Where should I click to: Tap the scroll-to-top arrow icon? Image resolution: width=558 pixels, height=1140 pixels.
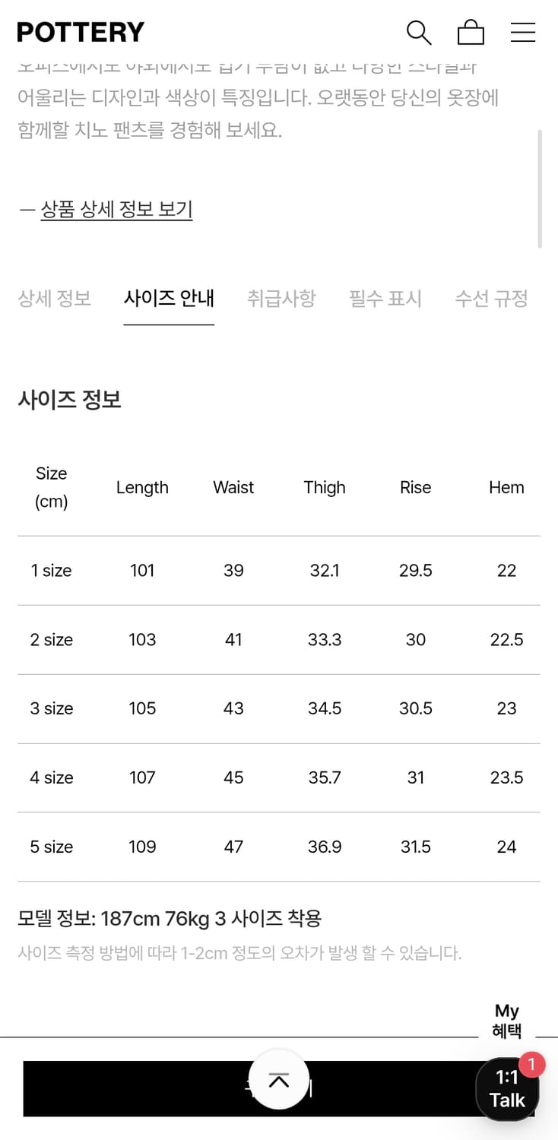click(279, 1081)
